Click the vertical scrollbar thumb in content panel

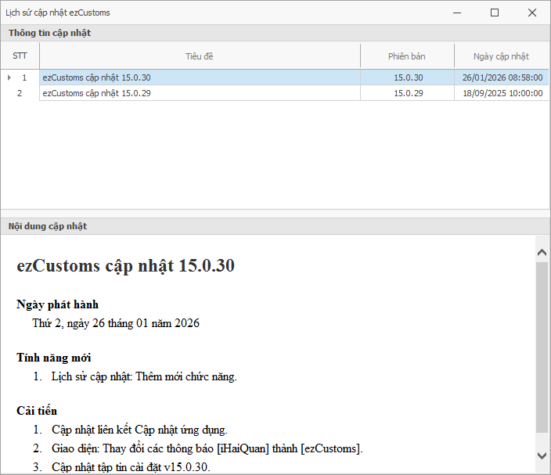[542, 347]
